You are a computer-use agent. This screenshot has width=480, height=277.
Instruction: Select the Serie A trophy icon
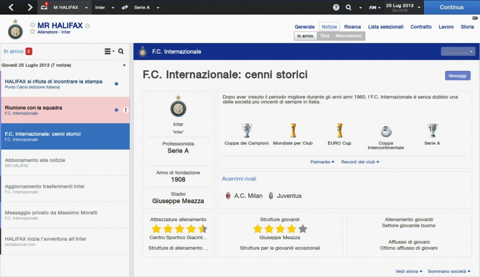point(432,130)
